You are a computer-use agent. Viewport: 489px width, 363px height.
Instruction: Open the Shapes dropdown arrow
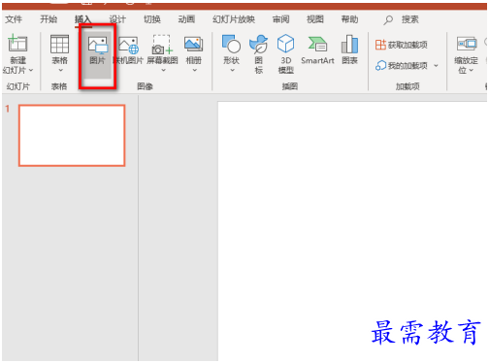[x=232, y=70]
